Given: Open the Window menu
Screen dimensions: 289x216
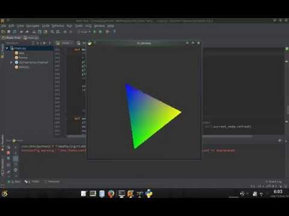Looking at the screenshot, I should click(x=99, y=26).
